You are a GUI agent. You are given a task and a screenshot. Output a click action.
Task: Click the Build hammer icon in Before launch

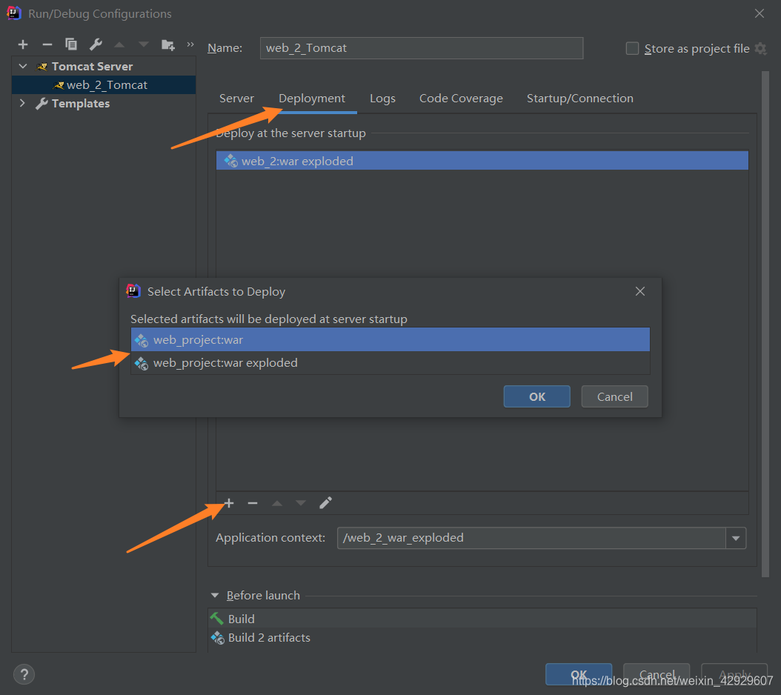tap(216, 619)
